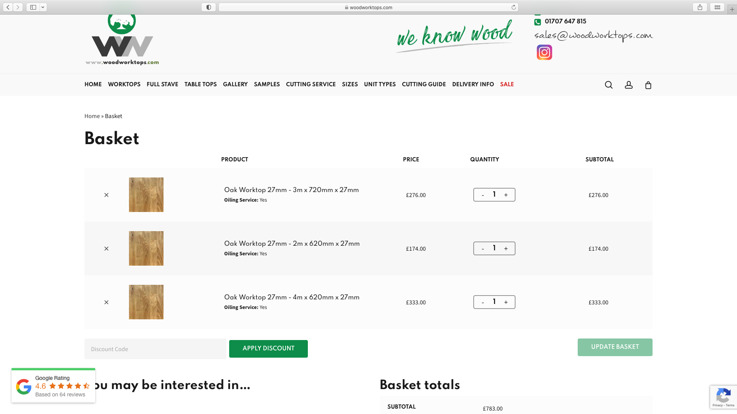Open the SAMPLES menu item
The image size is (737, 414).
(267, 84)
